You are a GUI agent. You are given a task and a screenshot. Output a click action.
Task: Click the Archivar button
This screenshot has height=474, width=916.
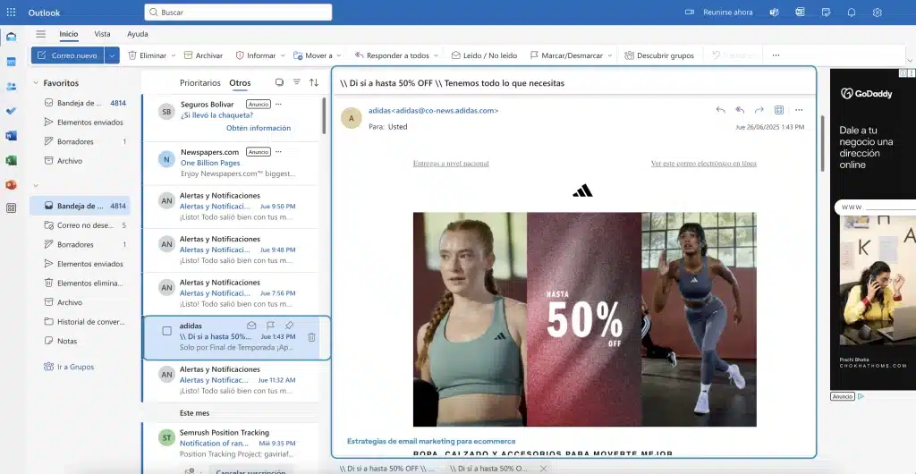tap(203, 55)
